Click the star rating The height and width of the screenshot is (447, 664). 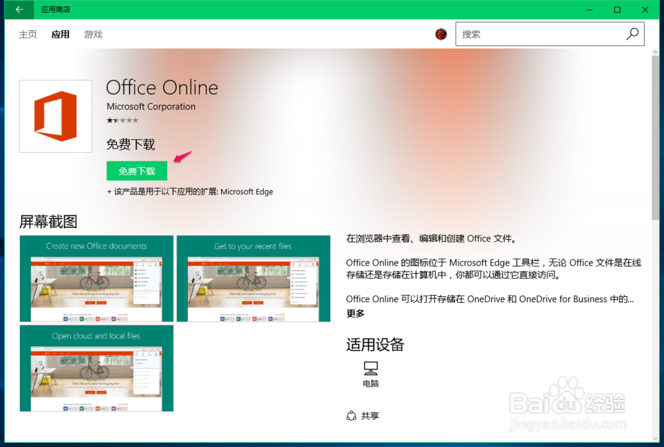(122, 120)
